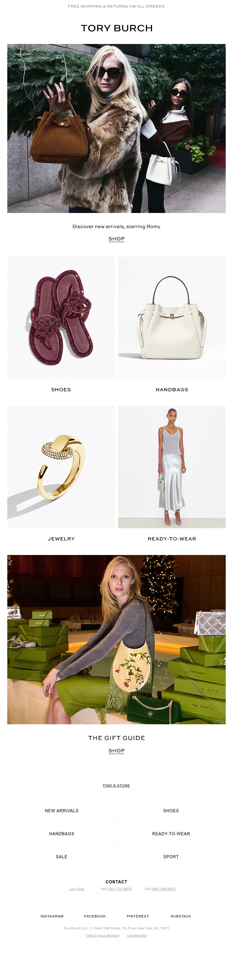The width and height of the screenshot is (233, 962).
Task: Visit the Substack social link
Action: (x=181, y=916)
